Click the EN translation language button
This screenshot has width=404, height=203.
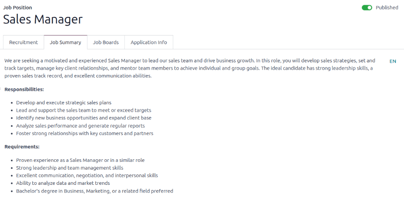[393, 61]
